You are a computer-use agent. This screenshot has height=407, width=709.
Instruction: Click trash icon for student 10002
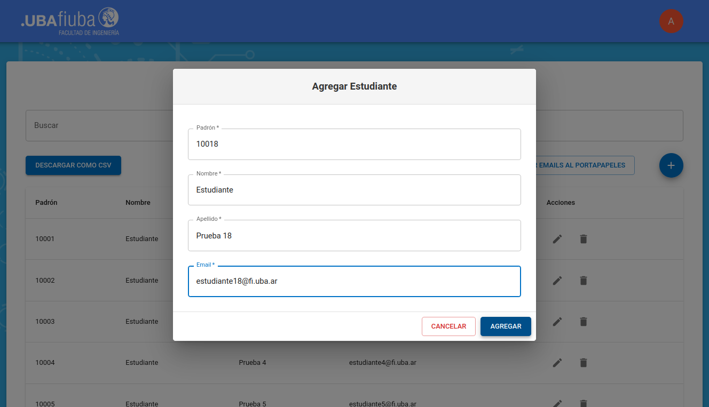583,281
